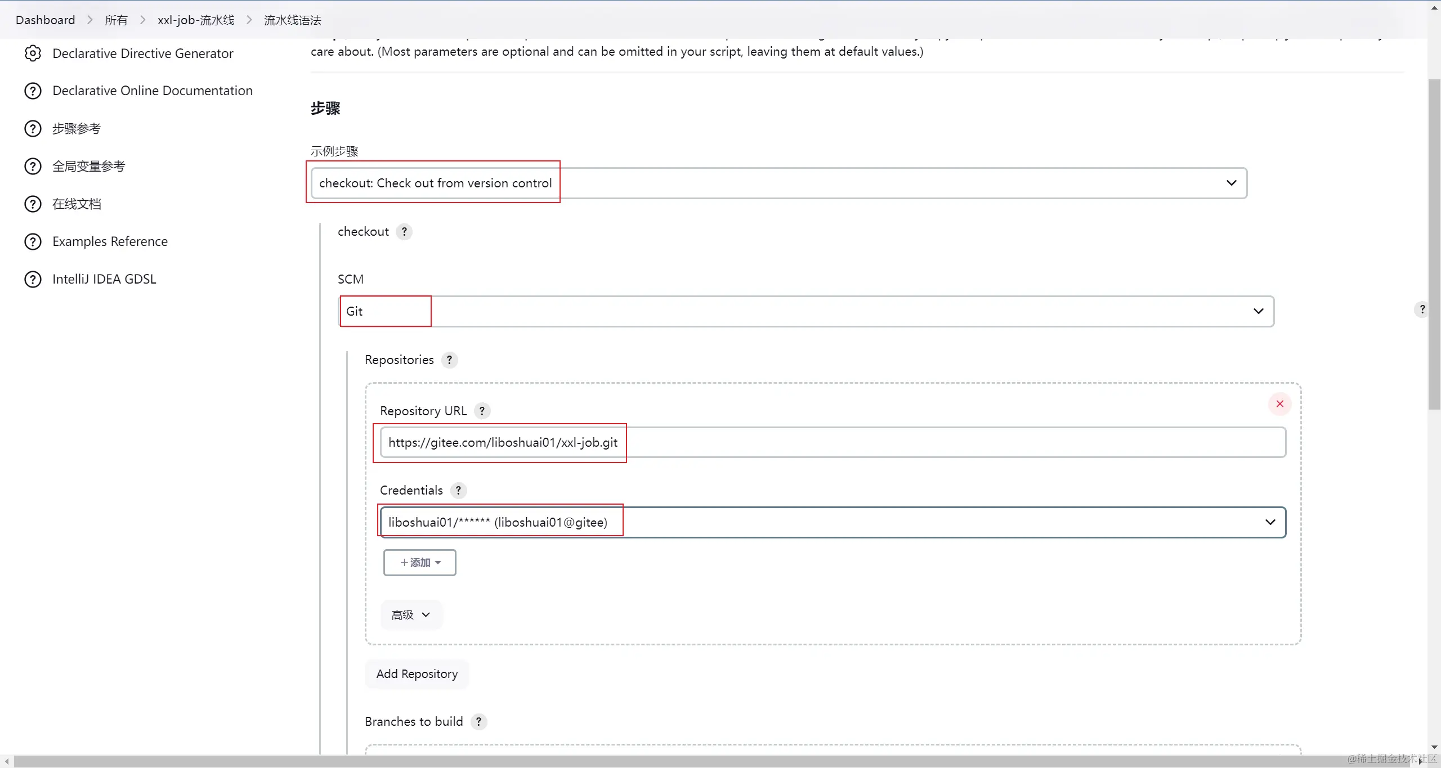Click question icon beside Examples Reference
The width and height of the screenshot is (1441, 768).
pyautogui.click(x=33, y=242)
